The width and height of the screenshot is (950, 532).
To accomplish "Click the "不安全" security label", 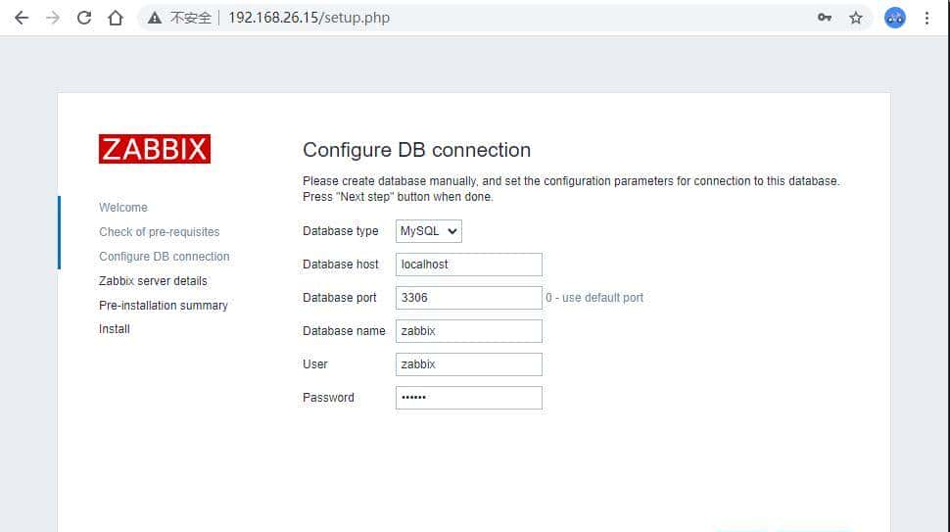I will [191, 18].
